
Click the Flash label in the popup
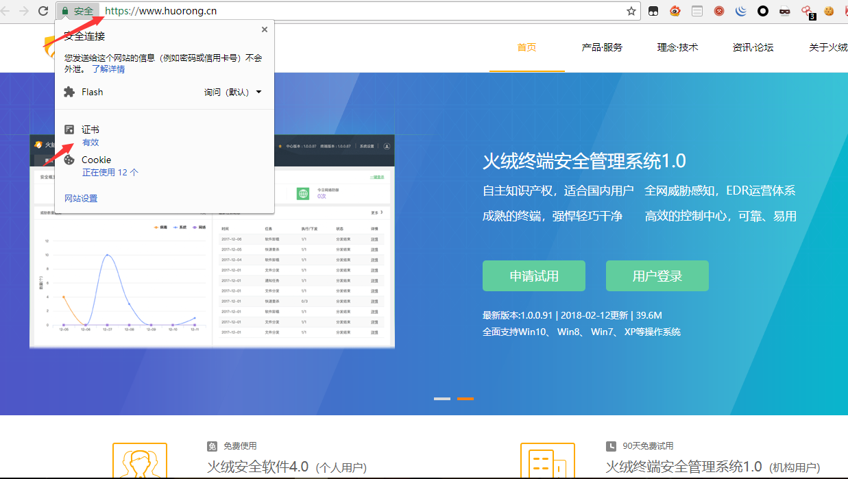pos(93,92)
